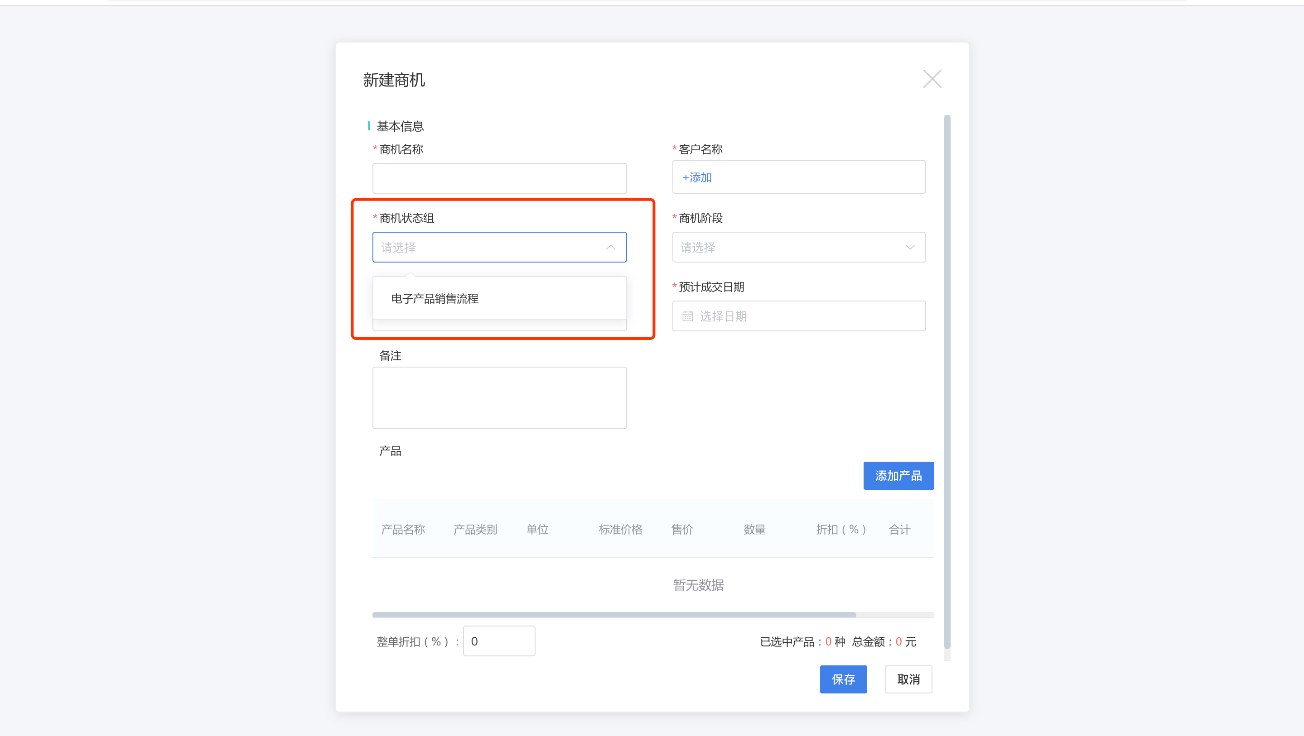Screen dimensions: 1304x736
Task: Click the 保存 button
Action: (x=843, y=679)
